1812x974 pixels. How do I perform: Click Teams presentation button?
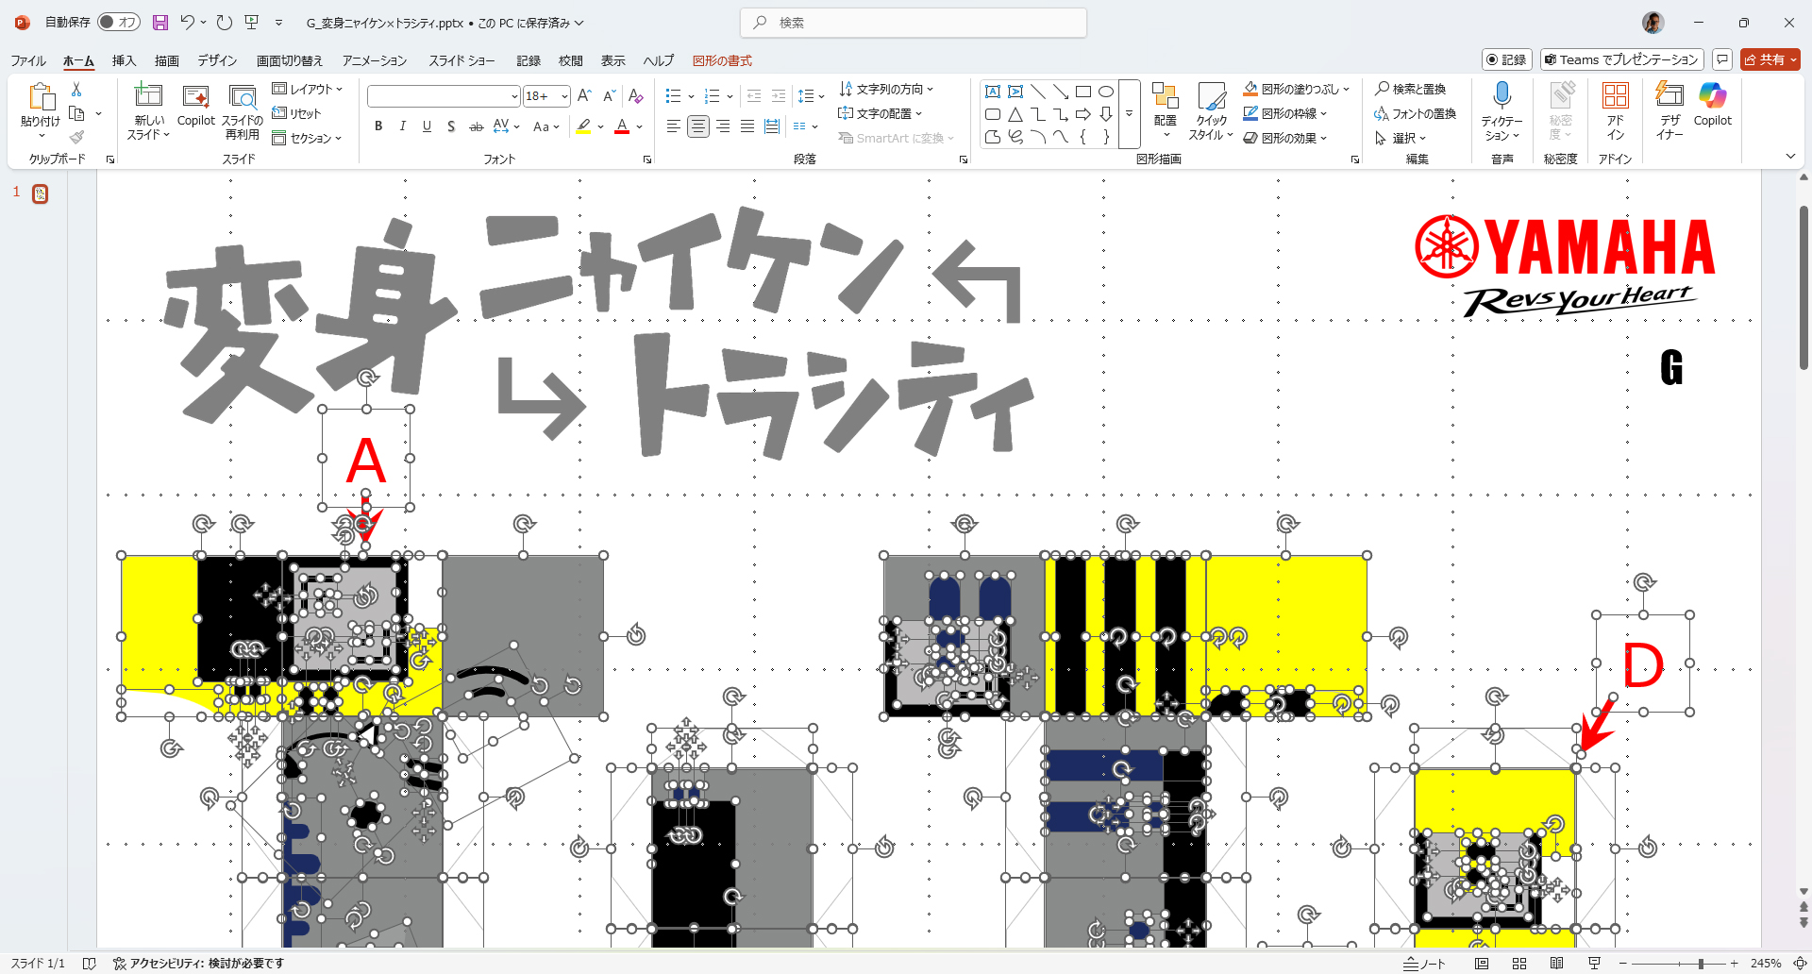1621,59
